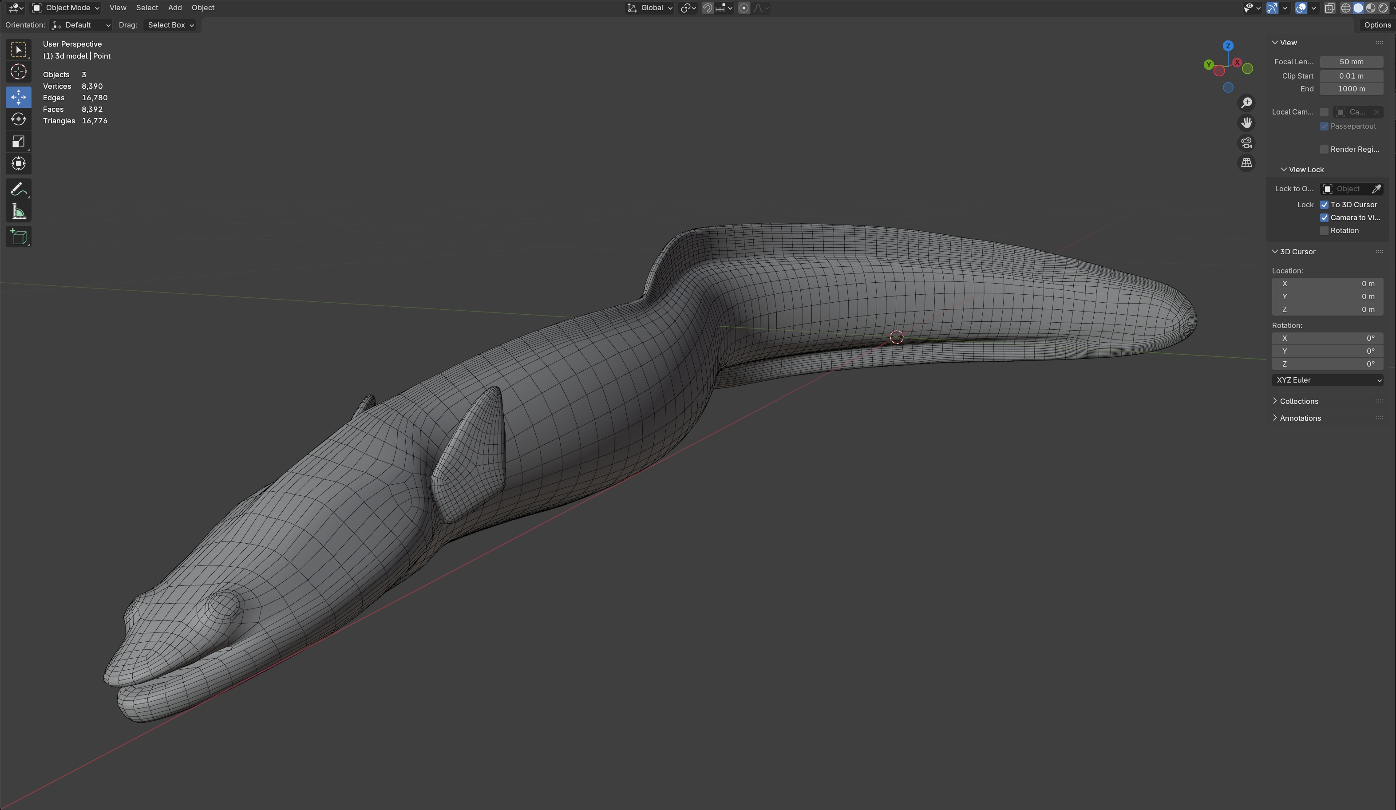This screenshot has height=810, width=1396.
Task: Open the Object Mode dropdown
Action: pos(66,8)
